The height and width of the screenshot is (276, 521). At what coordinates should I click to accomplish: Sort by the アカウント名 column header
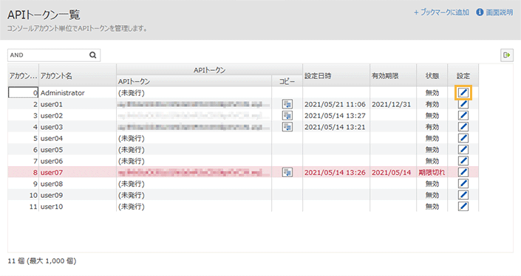tap(78, 75)
